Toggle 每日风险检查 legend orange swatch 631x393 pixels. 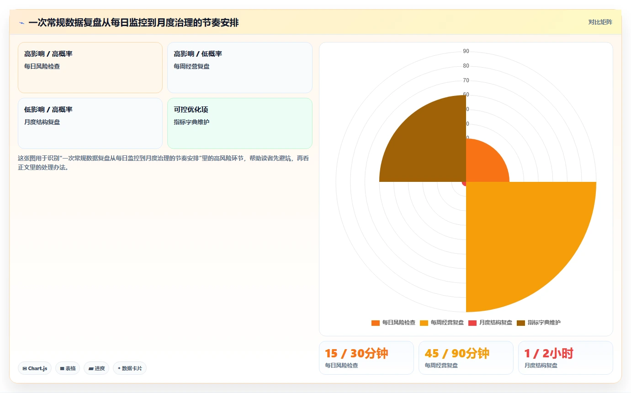click(376, 323)
